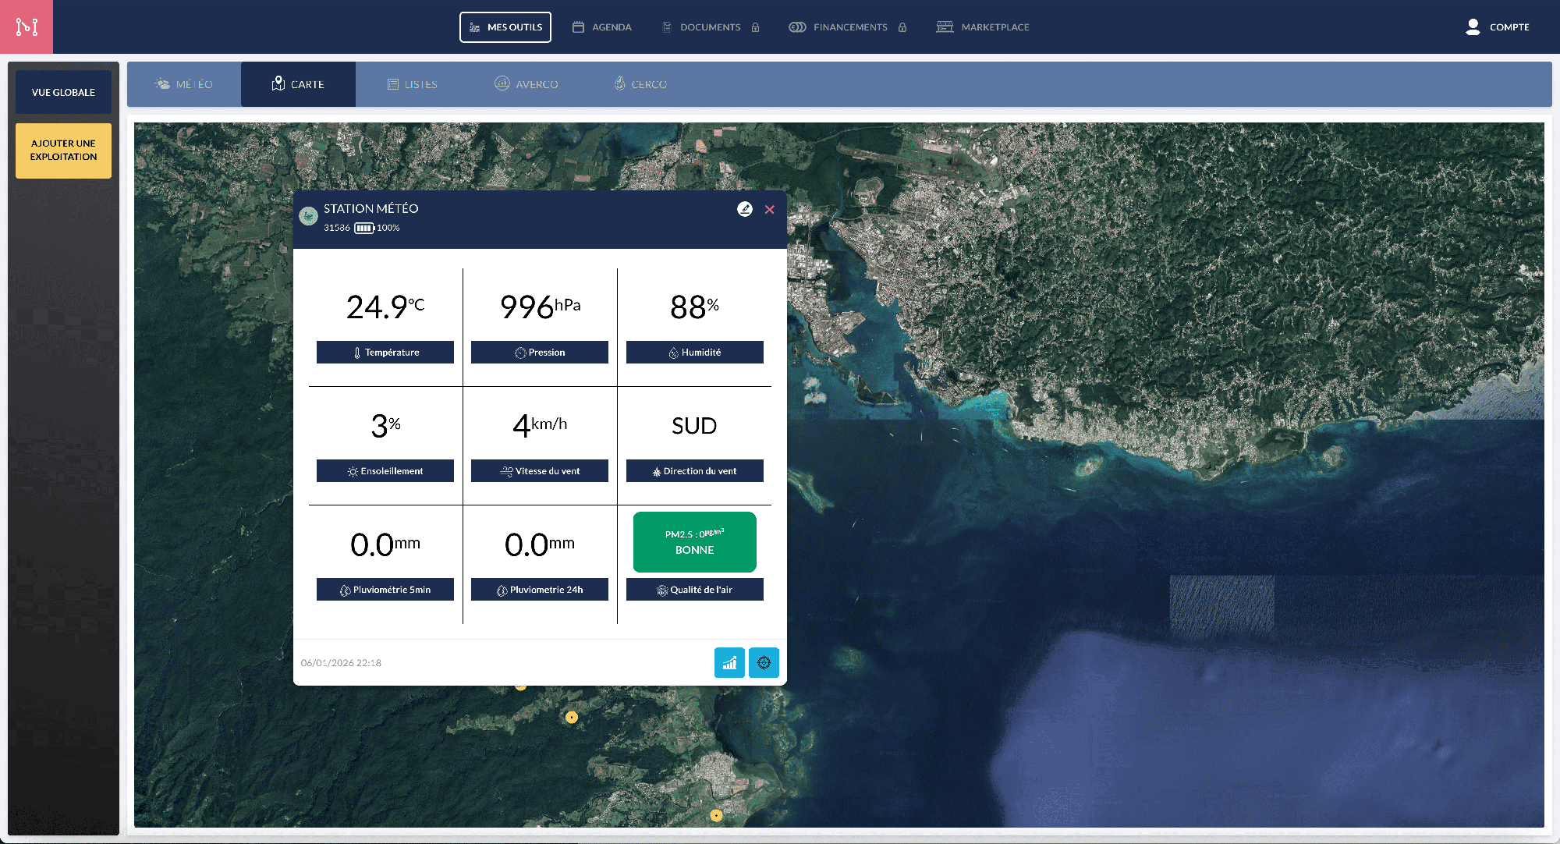This screenshot has height=844, width=1560.
Task: Click the Mes Outils menu item
Action: (x=505, y=27)
